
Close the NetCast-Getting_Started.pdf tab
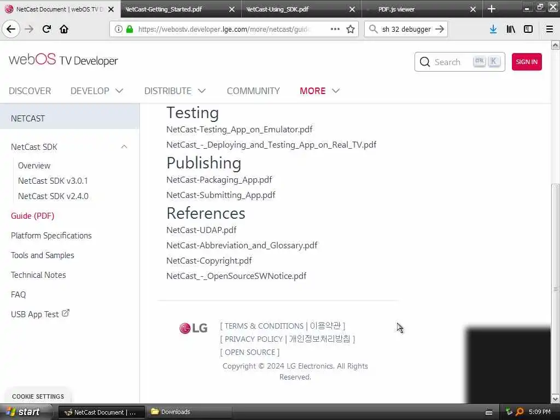click(232, 9)
